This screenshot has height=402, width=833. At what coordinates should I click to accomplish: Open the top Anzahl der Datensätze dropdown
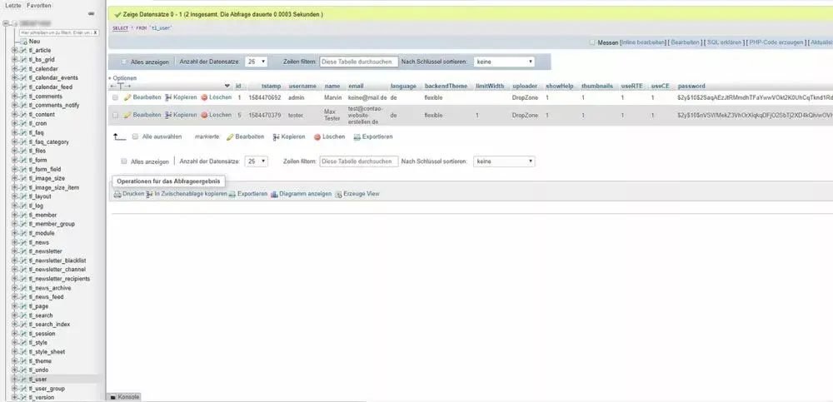tap(256, 62)
